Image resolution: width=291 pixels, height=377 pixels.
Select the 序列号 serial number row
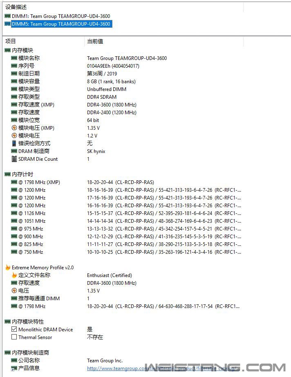[x=26, y=66]
